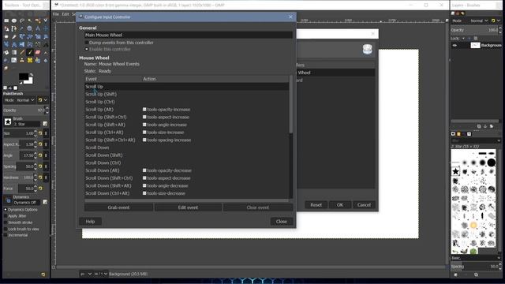Click the Star brush preview icon
The width and height of the screenshot is (505, 284).
(x=8, y=121)
